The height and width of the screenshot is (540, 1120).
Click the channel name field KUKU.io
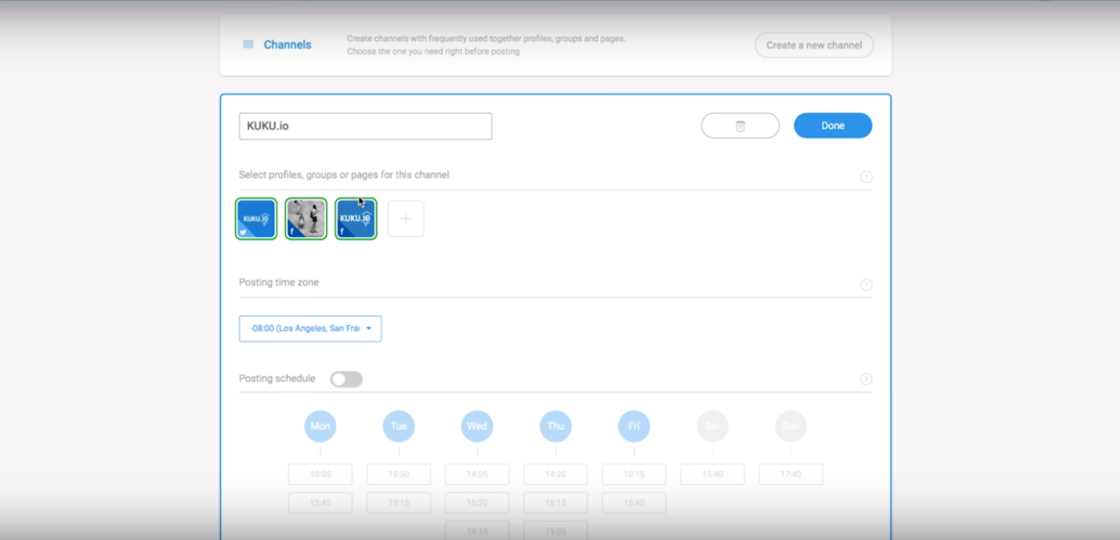coord(365,126)
